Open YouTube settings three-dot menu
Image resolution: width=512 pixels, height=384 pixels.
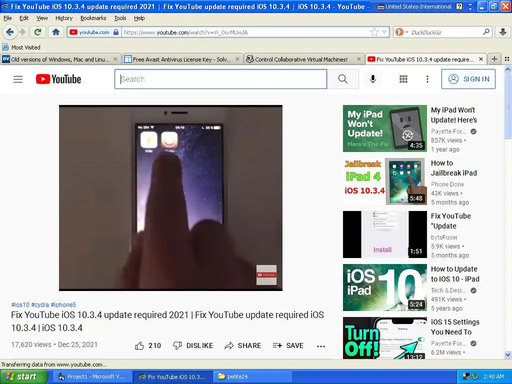[427, 79]
